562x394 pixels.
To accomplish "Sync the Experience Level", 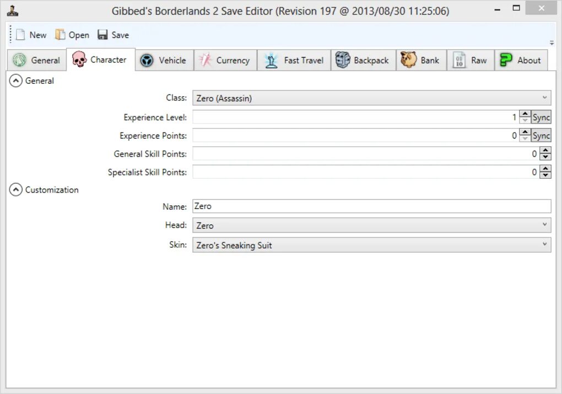I will (x=541, y=118).
